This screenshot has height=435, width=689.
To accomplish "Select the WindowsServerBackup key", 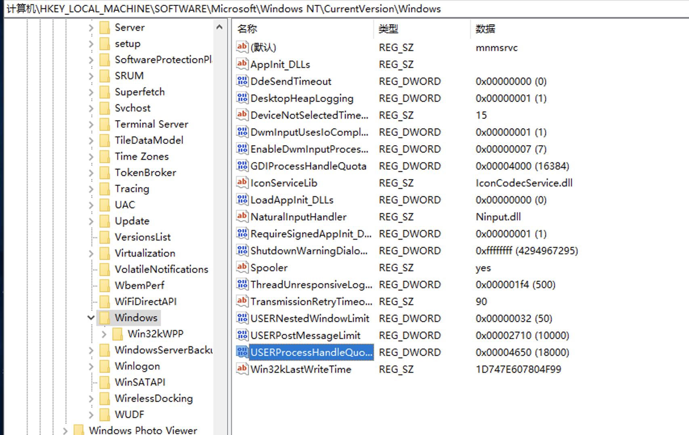I will (x=163, y=350).
